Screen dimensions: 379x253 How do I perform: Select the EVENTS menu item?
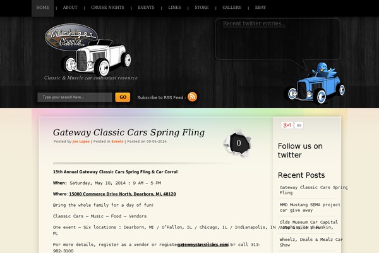click(x=146, y=8)
